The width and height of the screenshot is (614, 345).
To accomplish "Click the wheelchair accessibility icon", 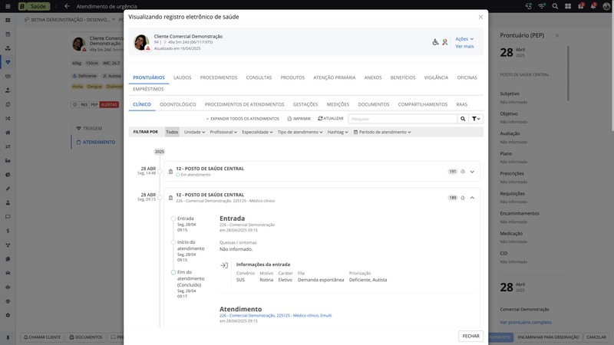I will coord(436,42).
